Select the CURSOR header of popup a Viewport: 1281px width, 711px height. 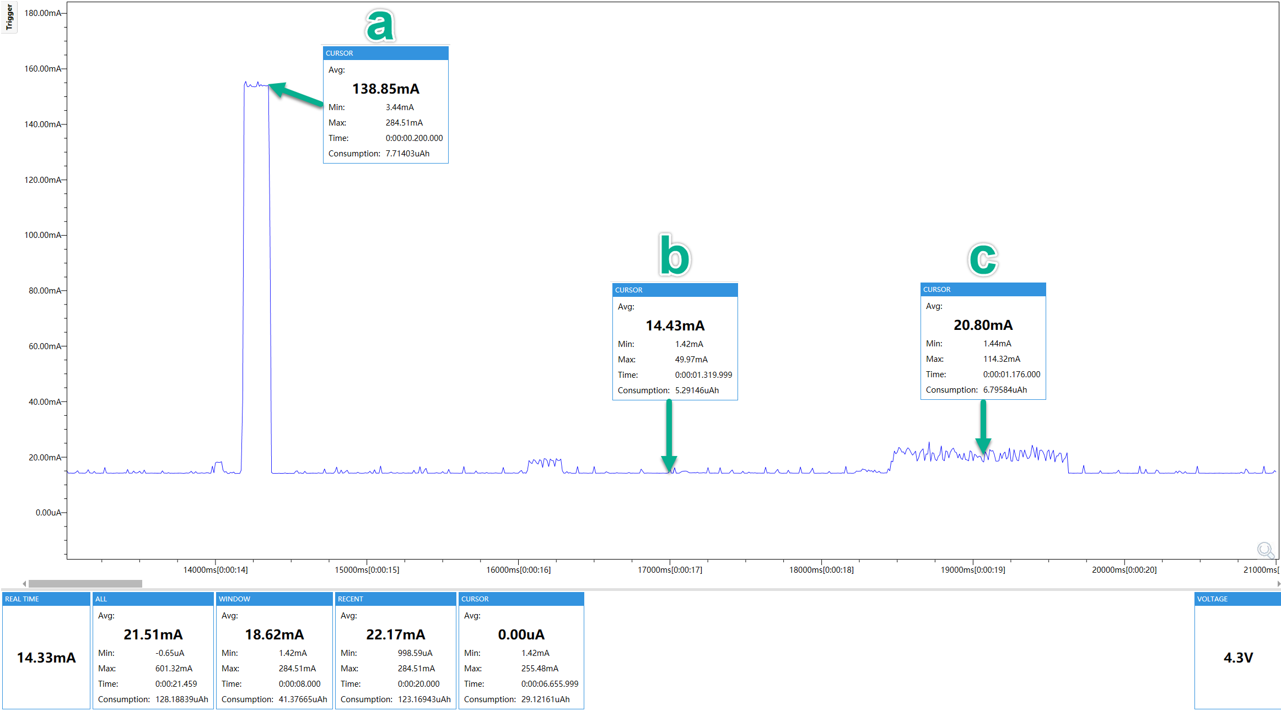point(385,53)
